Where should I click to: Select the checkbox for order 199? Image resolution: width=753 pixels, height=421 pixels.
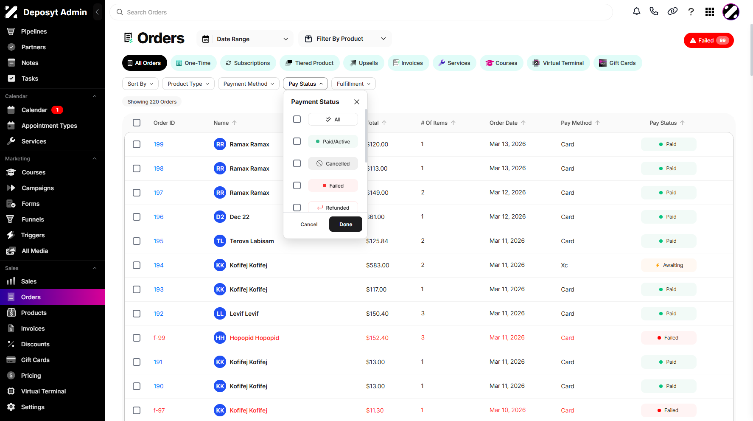tap(137, 144)
